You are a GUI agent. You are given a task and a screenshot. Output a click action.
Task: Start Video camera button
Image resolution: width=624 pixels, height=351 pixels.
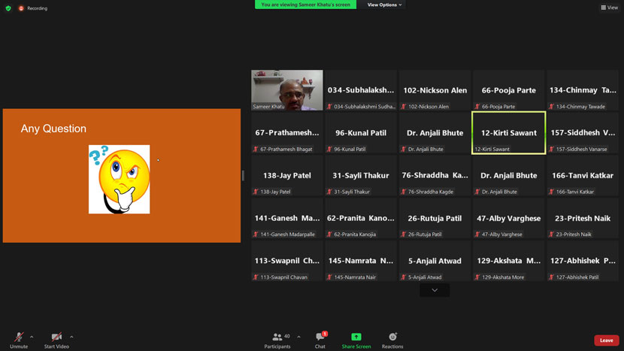coord(56,339)
